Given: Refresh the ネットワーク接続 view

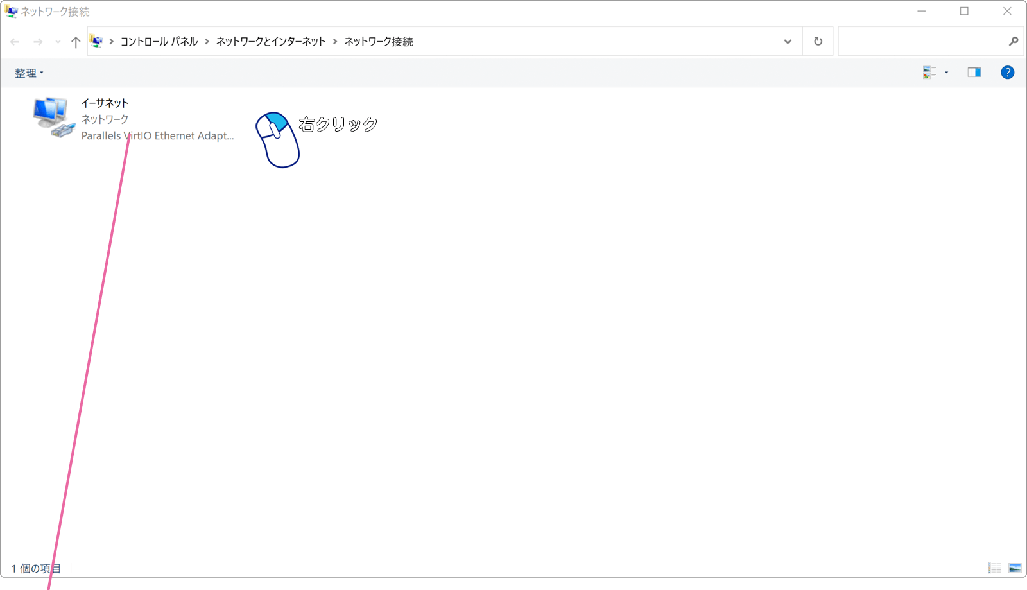Looking at the screenshot, I should point(818,41).
